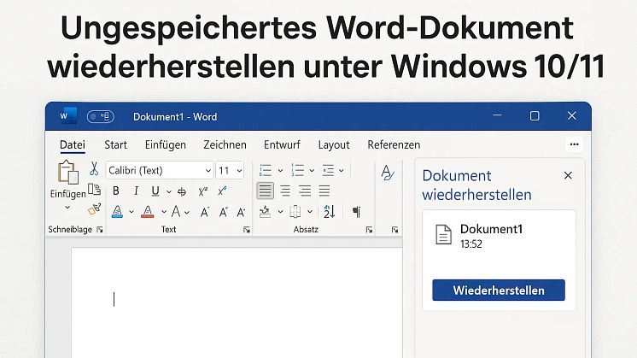The width and height of the screenshot is (637, 358).
Task: Open the Schneiblage dialog launcher arrow
Action: click(x=100, y=230)
